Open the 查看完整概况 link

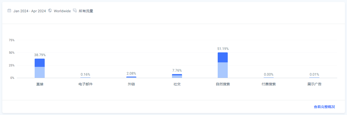coord(324,107)
